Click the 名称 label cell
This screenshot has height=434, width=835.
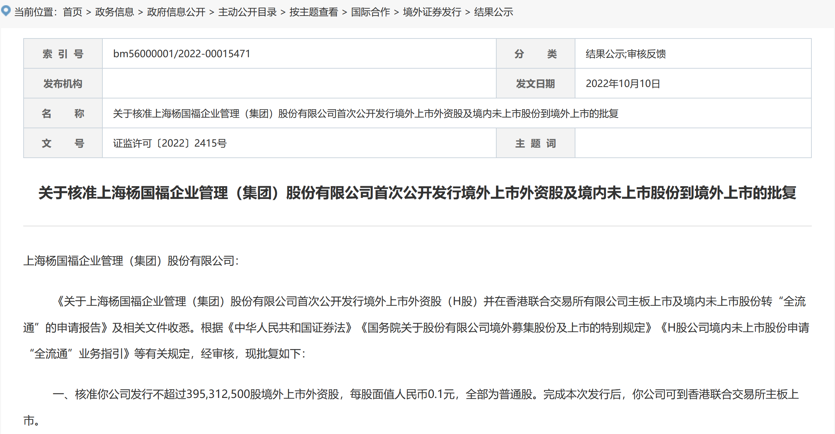tap(63, 113)
